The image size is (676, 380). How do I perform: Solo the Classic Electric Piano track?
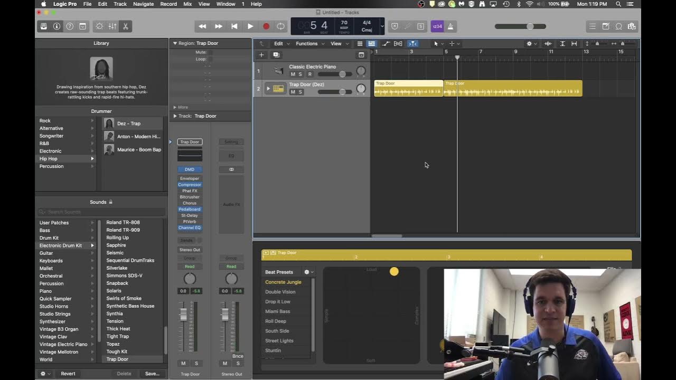[301, 74]
